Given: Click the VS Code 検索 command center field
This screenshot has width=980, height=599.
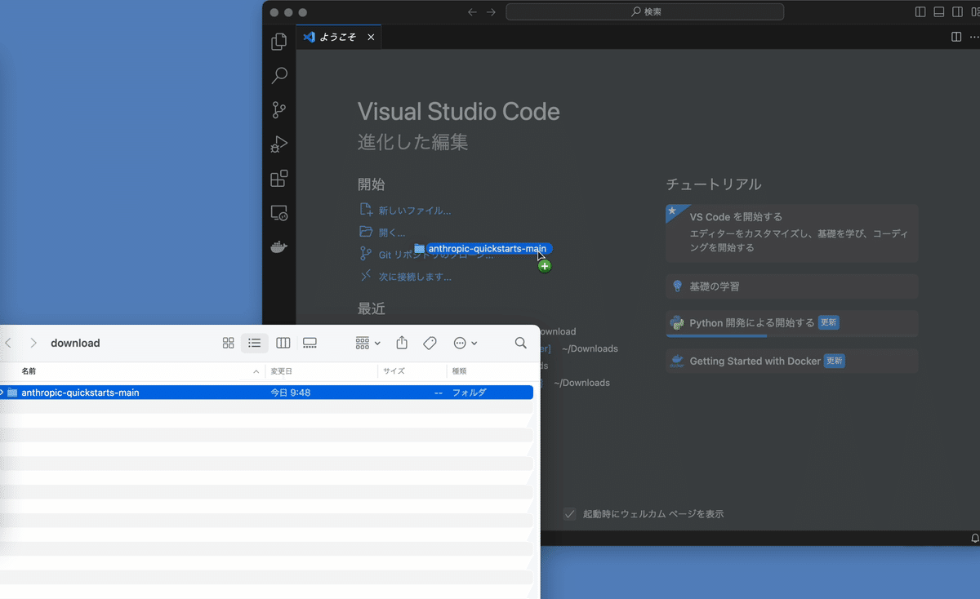Looking at the screenshot, I should 645,12.
